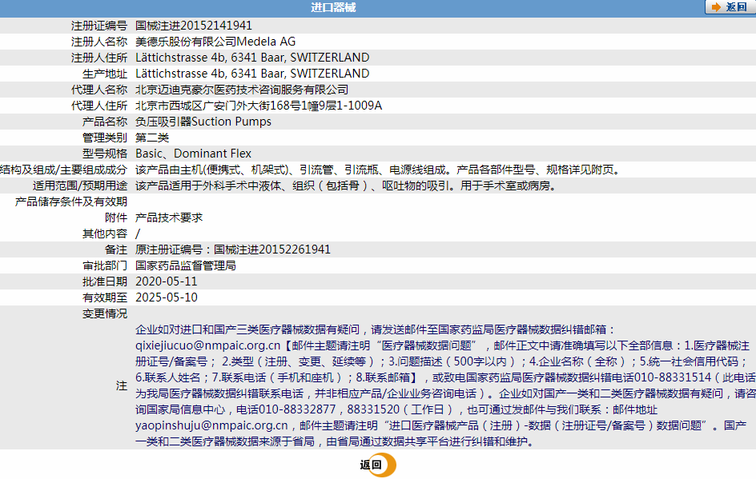Viewport: 756px width, 479px height.
Task: Click the 结构及组成/主要组成成分 label
Action: (x=63, y=170)
